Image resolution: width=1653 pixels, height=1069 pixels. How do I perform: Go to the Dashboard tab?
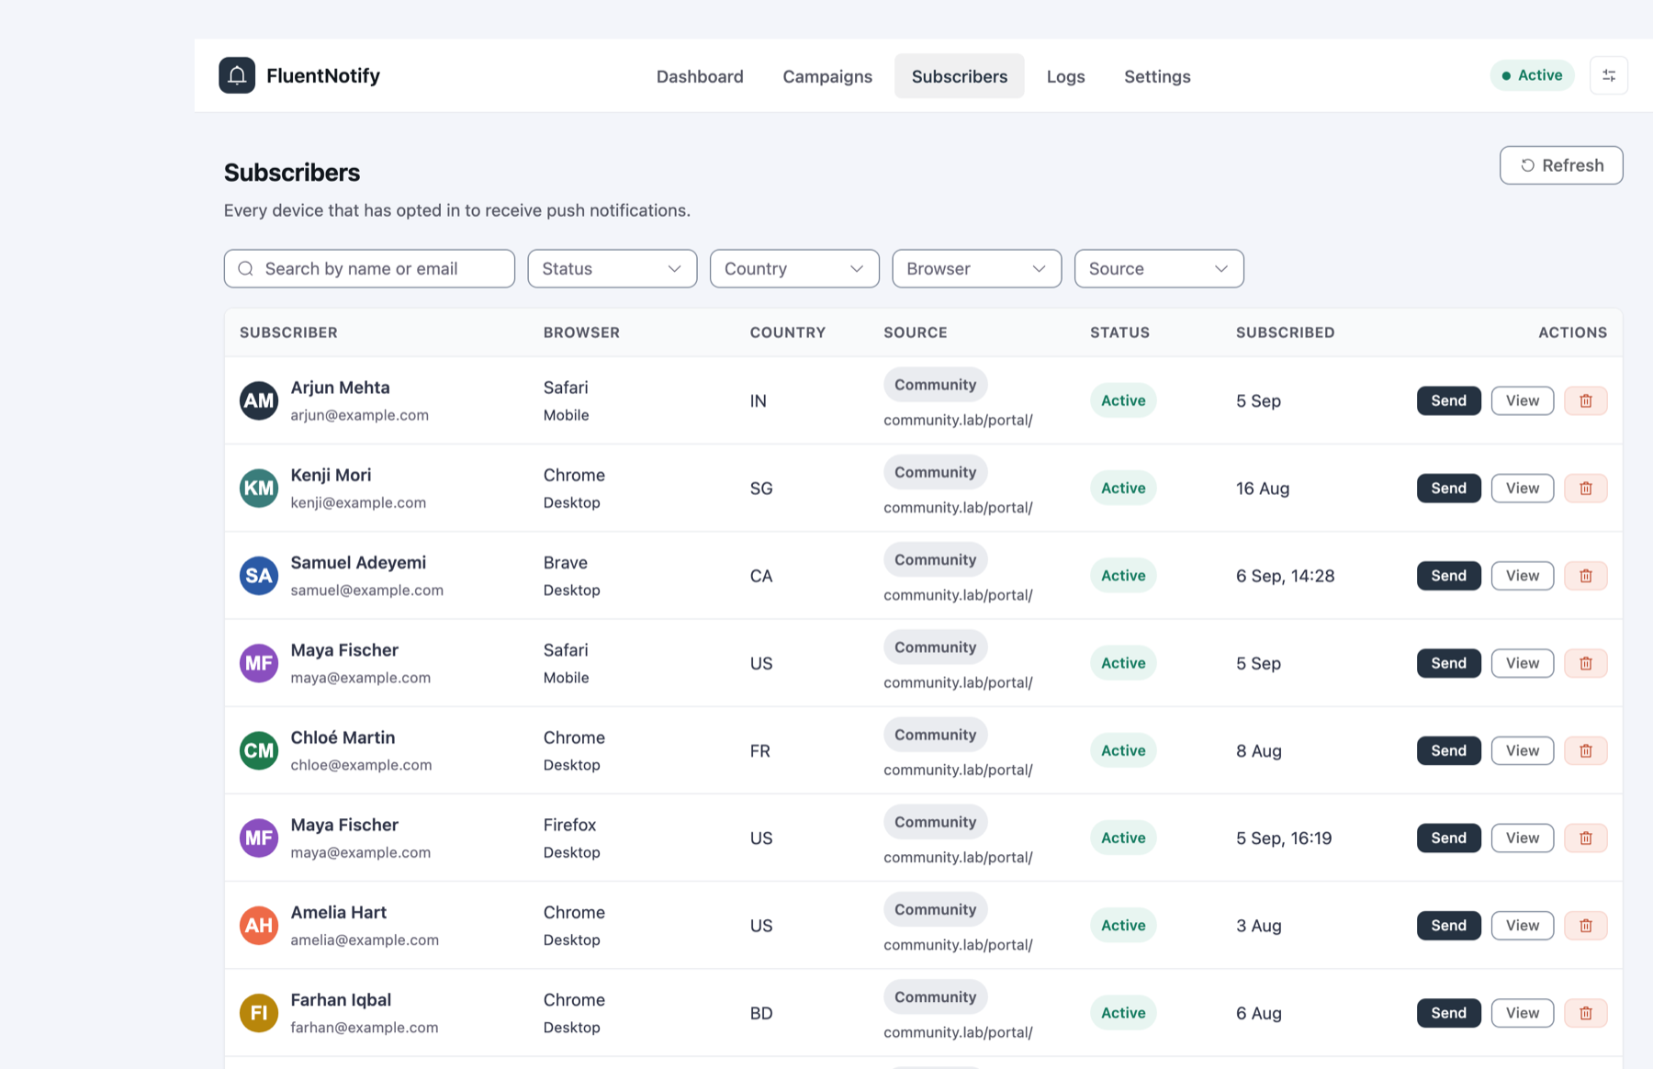coord(700,76)
